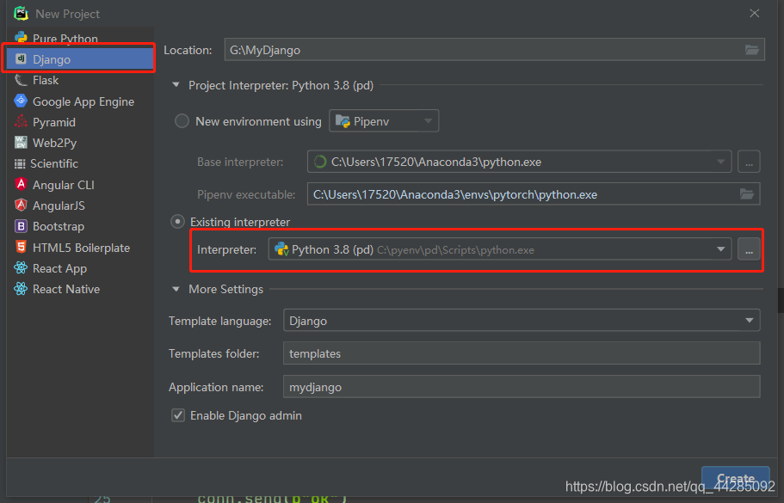Choose Pyramid project type

point(80,122)
